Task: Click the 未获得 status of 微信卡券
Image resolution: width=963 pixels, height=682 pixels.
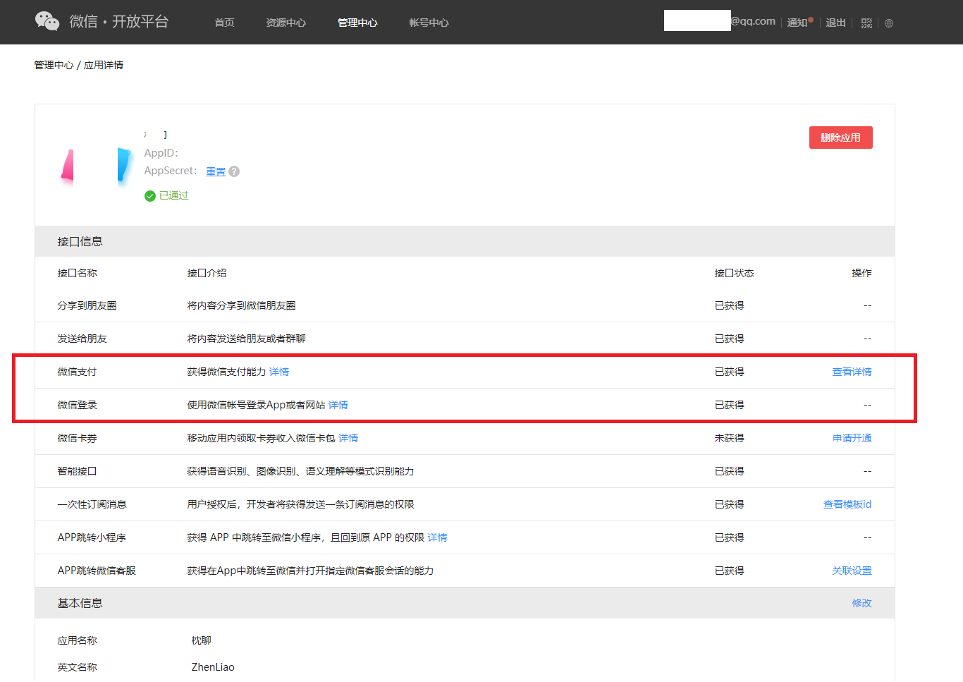Action: click(x=729, y=438)
